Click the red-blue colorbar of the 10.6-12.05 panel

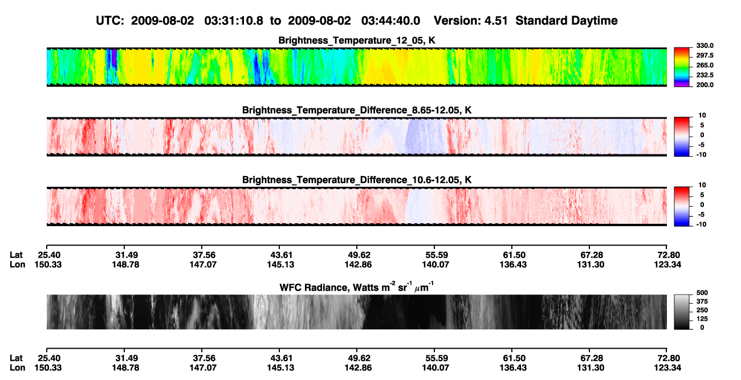(683, 206)
